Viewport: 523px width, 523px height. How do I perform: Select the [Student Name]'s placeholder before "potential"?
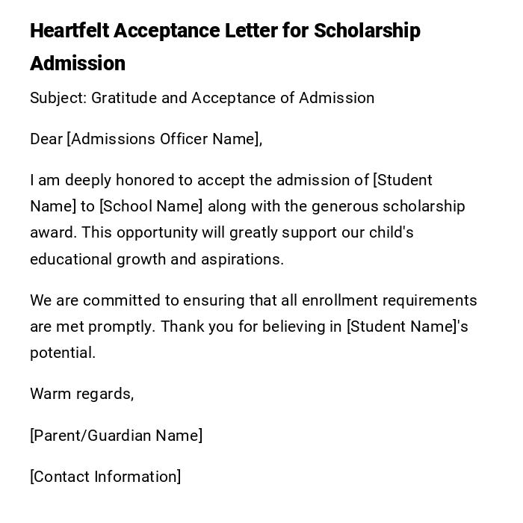point(407,327)
